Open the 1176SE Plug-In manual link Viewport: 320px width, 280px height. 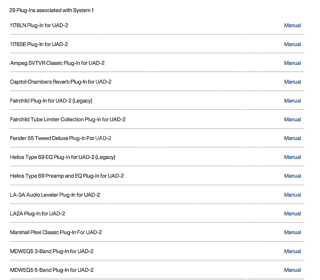[292, 44]
